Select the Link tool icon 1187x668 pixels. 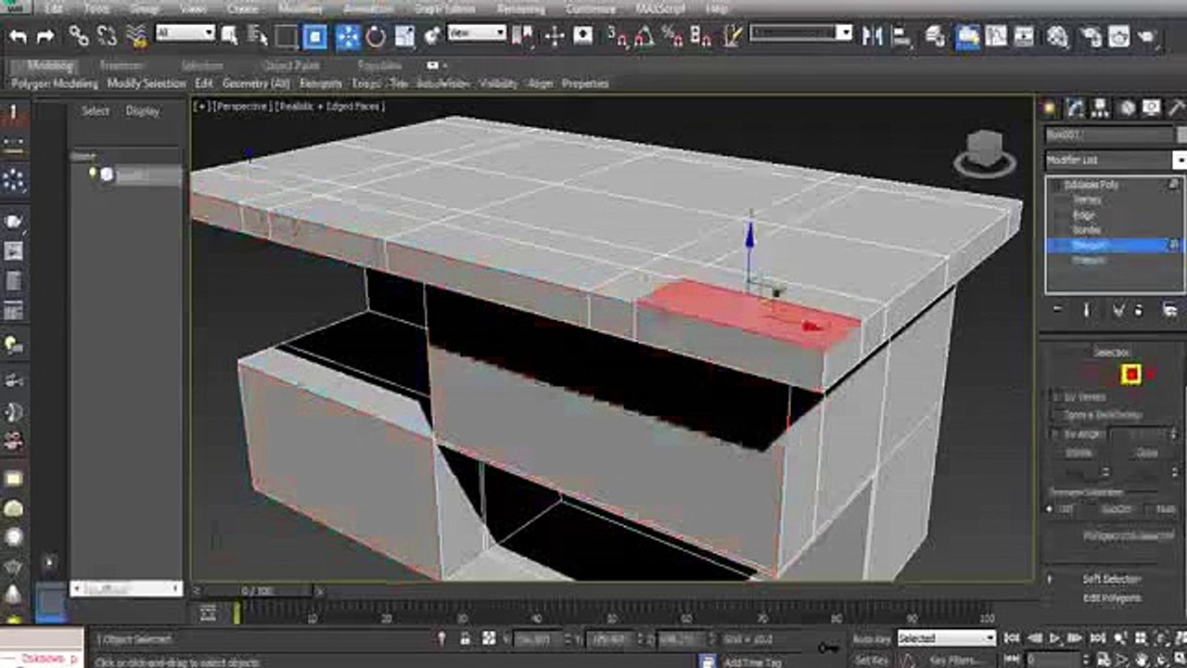pyautogui.click(x=79, y=36)
